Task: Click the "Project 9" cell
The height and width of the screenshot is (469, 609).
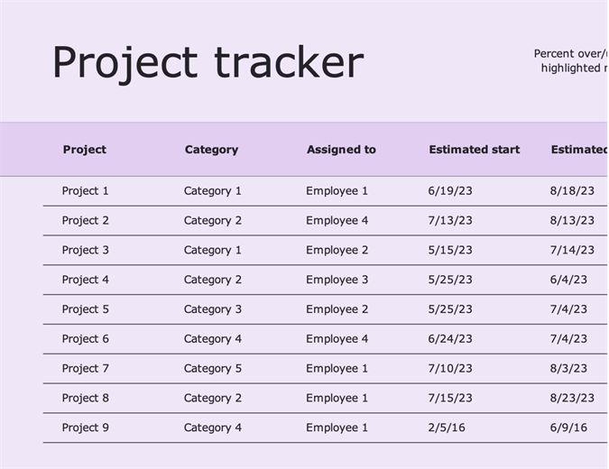Action: coord(85,428)
